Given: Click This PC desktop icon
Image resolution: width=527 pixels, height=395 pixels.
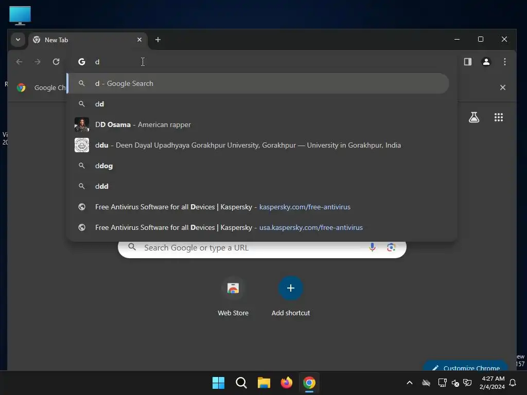Looking at the screenshot, I should [x=20, y=15].
